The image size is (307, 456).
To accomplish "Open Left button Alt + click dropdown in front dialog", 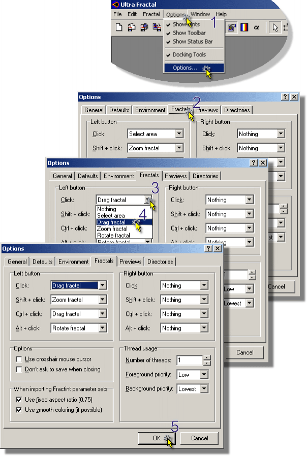I will 103,328.
